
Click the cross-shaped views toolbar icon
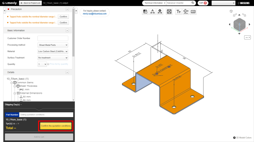click(x=186, y=12)
